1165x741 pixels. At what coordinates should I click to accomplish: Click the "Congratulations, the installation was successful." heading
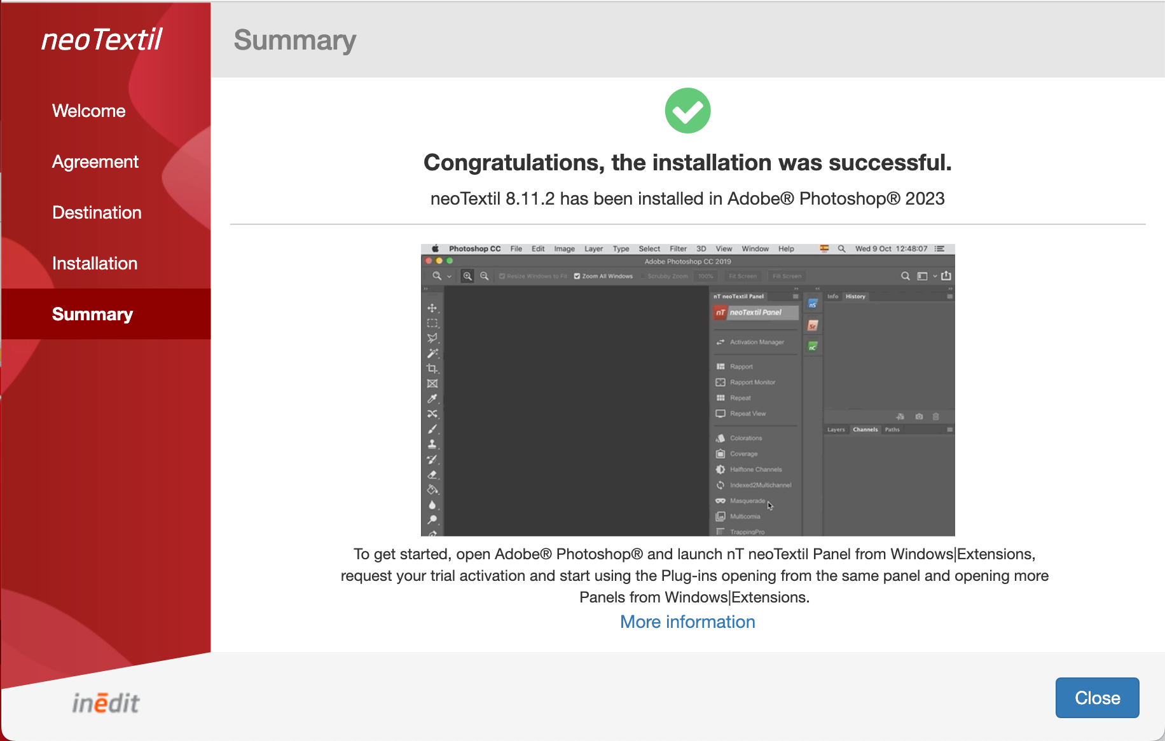pyautogui.click(x=687, y=163)
